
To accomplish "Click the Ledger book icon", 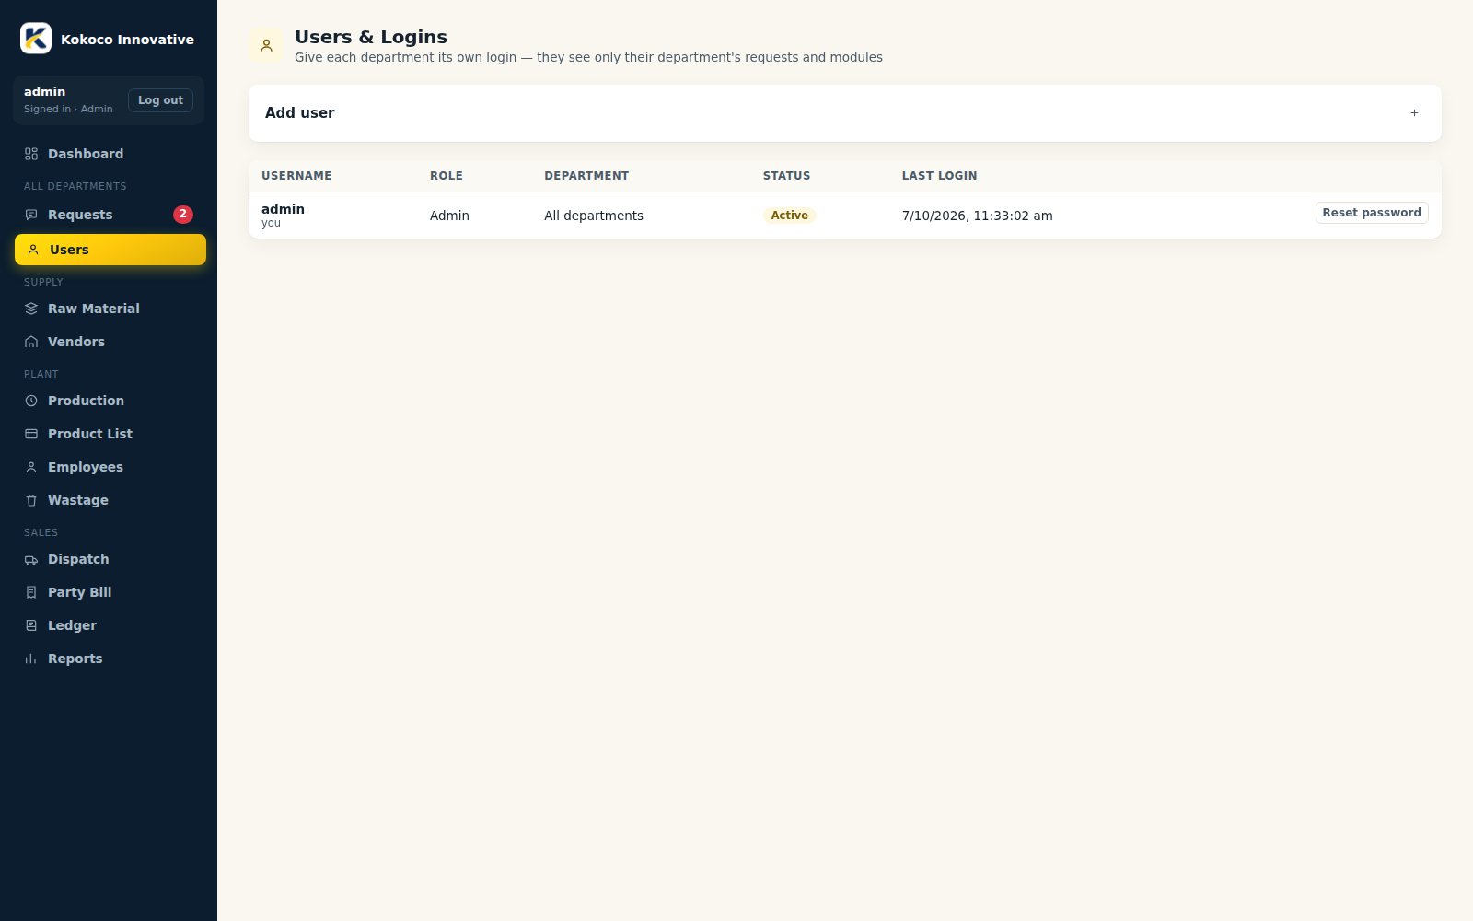I will 31,625.
